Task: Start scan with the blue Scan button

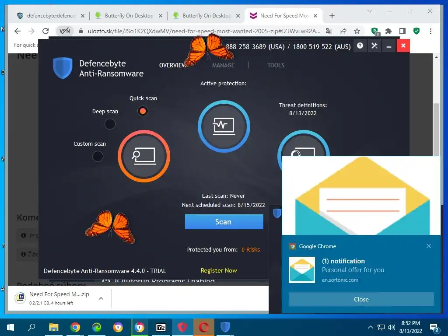Action: [224, 222]
